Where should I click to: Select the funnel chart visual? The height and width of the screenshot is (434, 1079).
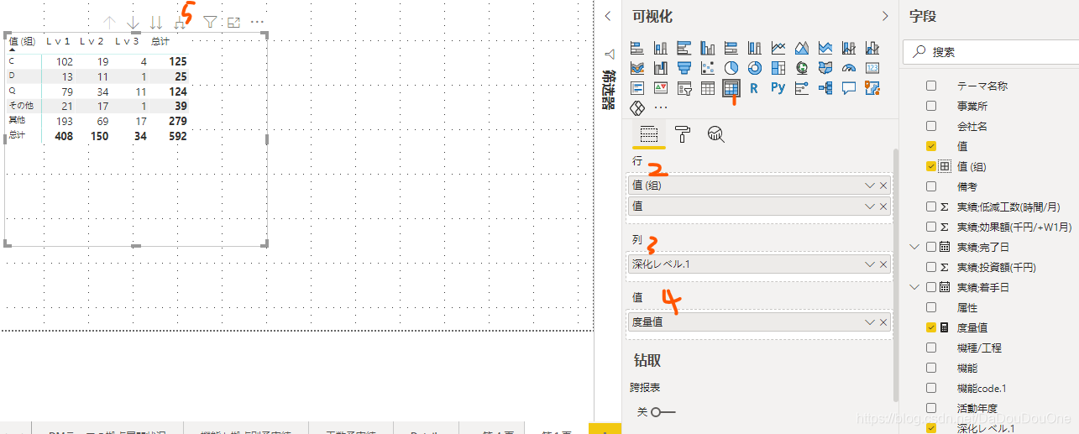point(684,68)
